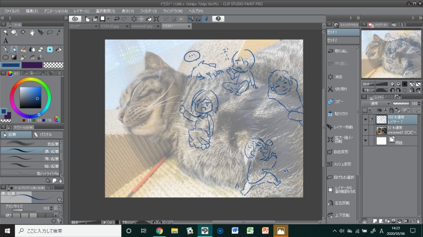423x237 pixels.
Task: Open the help question mark icon
Action: [x=218, y=19]
